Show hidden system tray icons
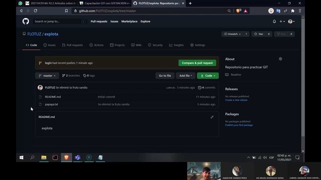 tap(248, 157)
